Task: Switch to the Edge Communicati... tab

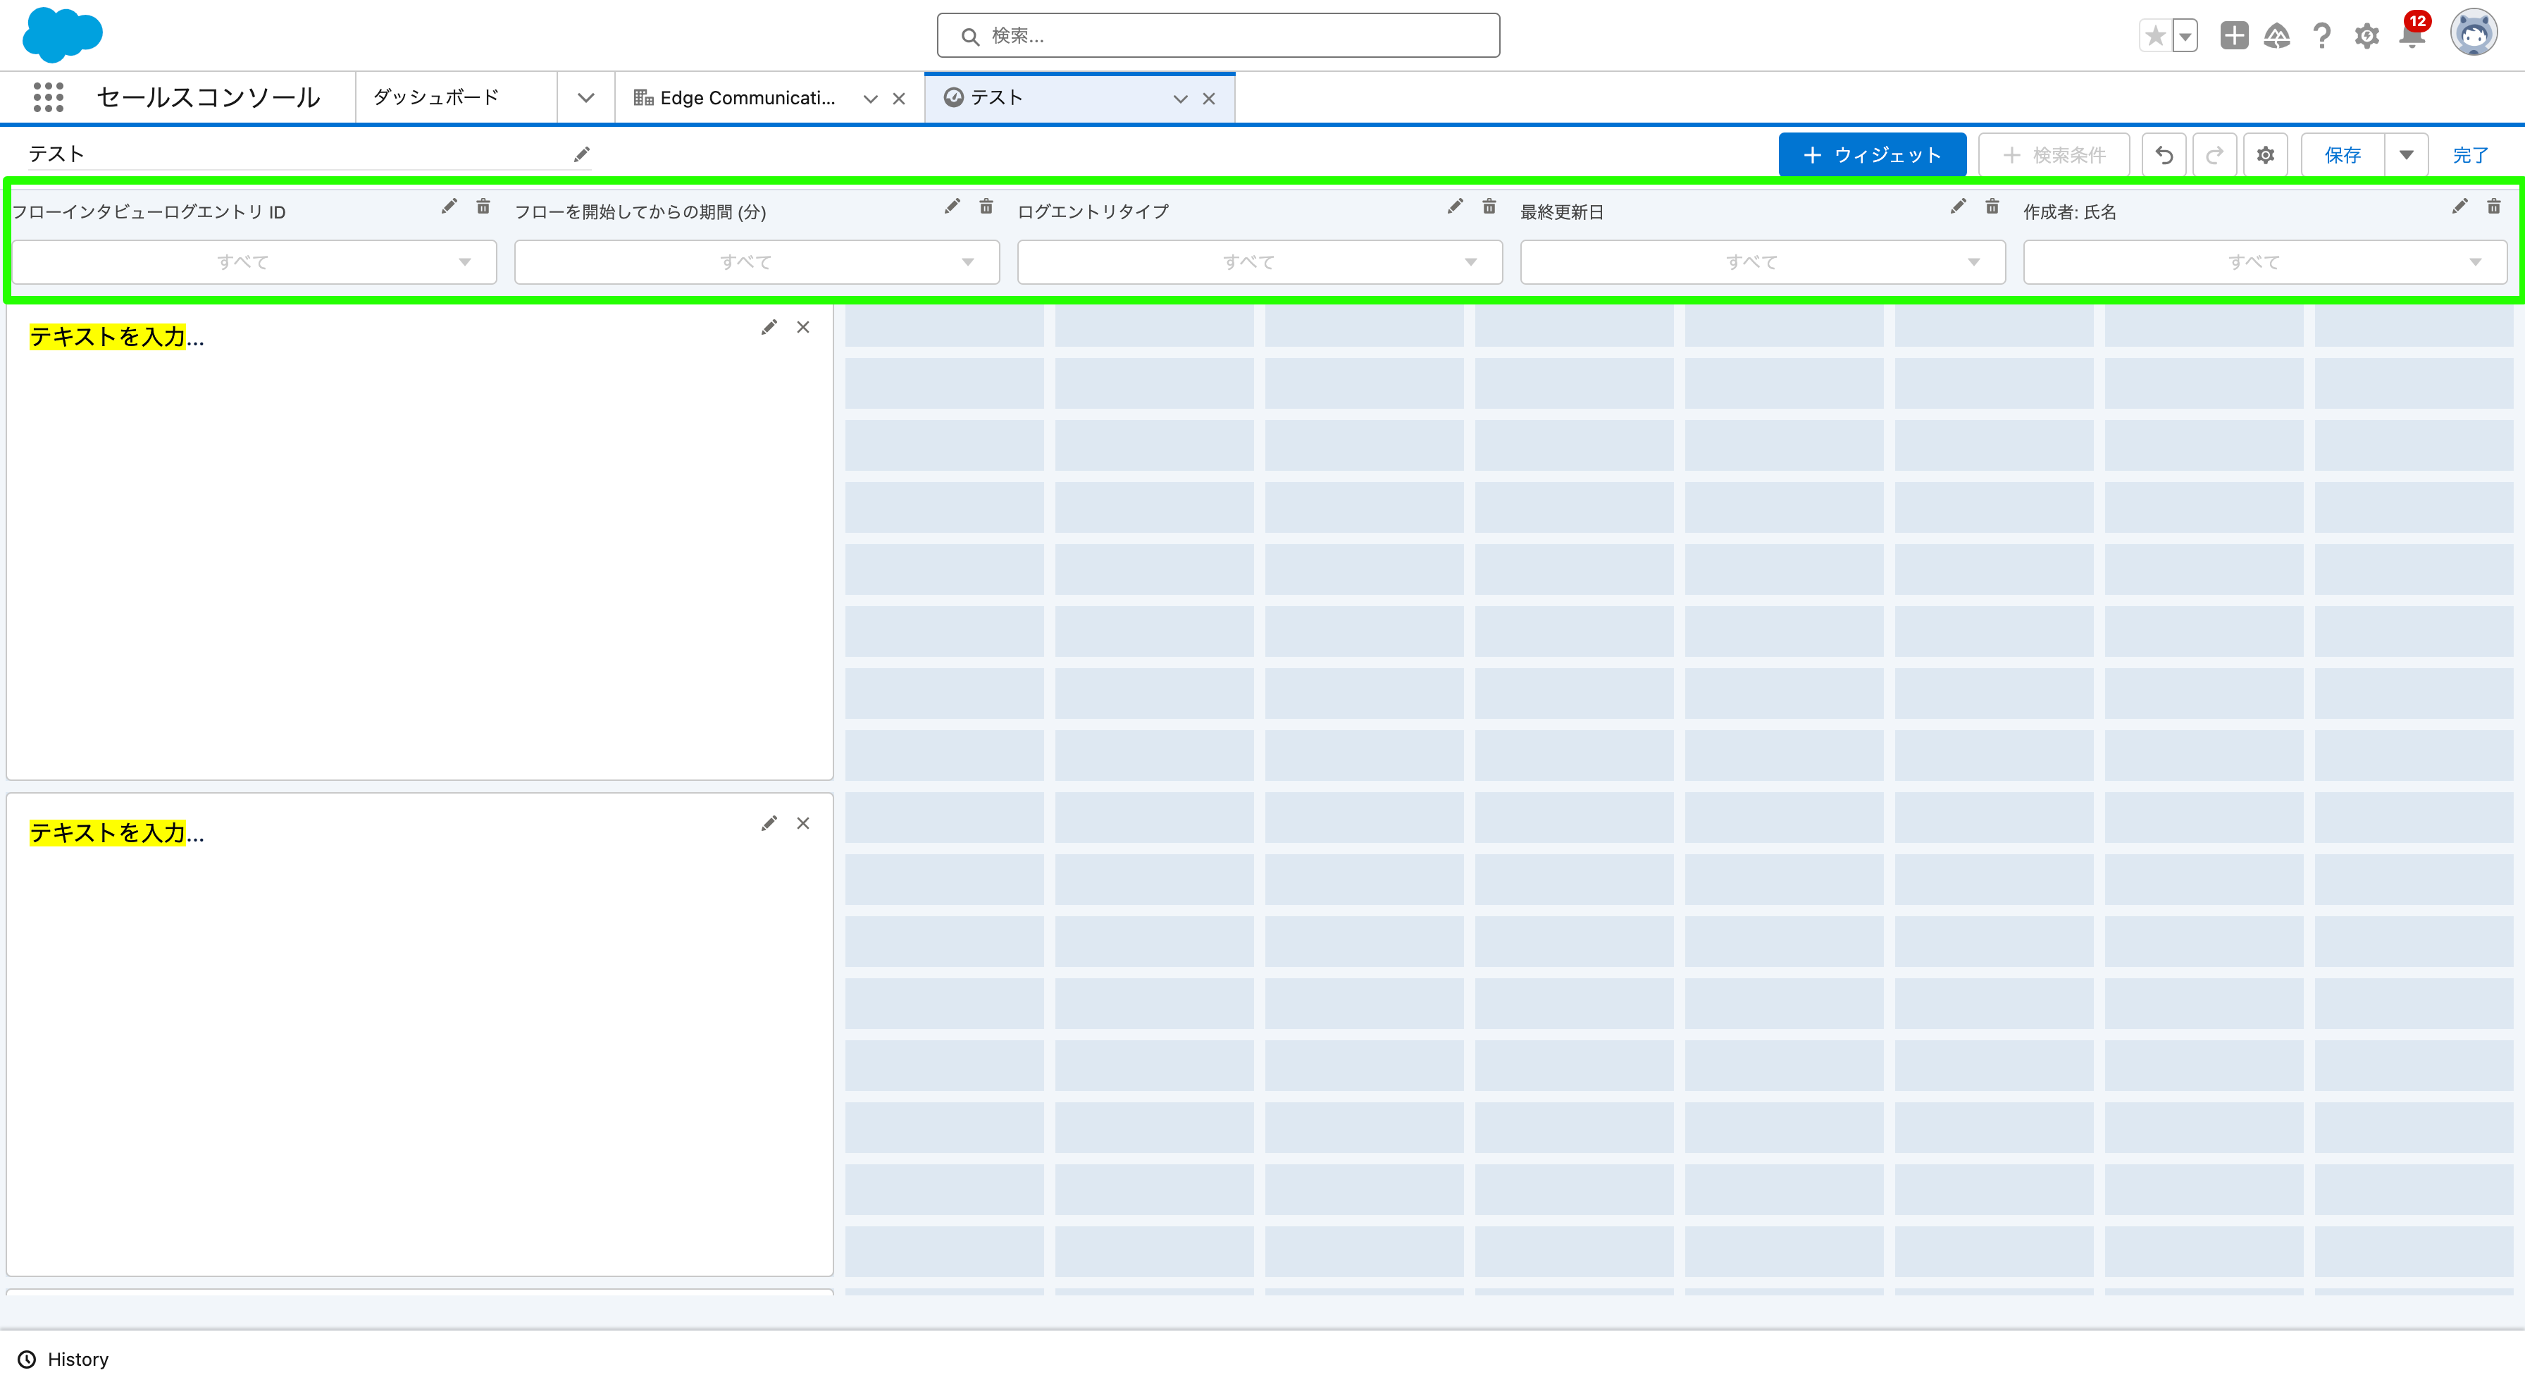Action: 747,97
